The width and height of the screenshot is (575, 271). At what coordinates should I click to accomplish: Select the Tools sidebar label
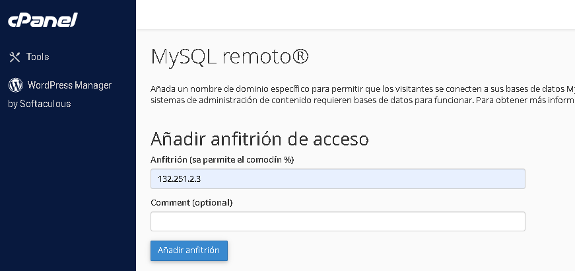tap(38, 57)
